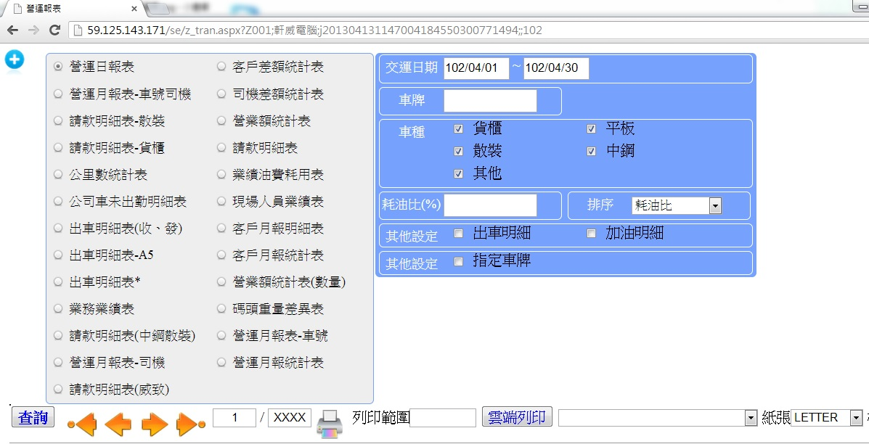Select 客戶月報明細表 radio option
Viewport: 869px width, 444px height.
pyautogui.click(x=221, y=228)
